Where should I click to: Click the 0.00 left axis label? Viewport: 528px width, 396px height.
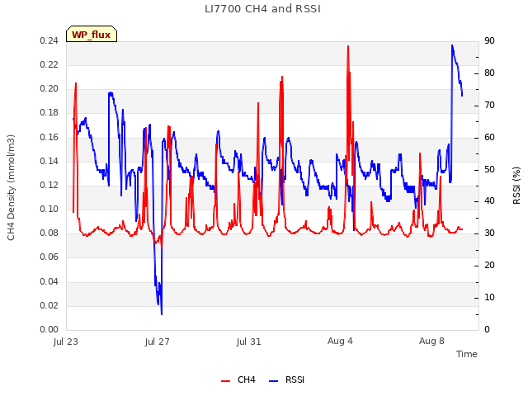pos(49,329)
